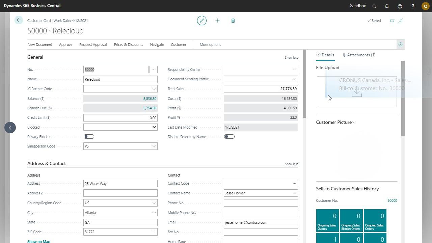Click the Balance ($) amount 8,836.80
Viewport: 432px width, 243px height.
tap(150, 99)
